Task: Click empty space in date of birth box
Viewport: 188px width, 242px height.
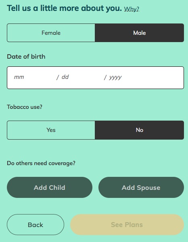Action: click(154, 78)
